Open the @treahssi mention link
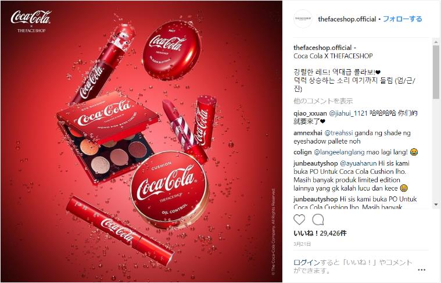Viewport: 441px width, 283px height. tap(339, 132)
